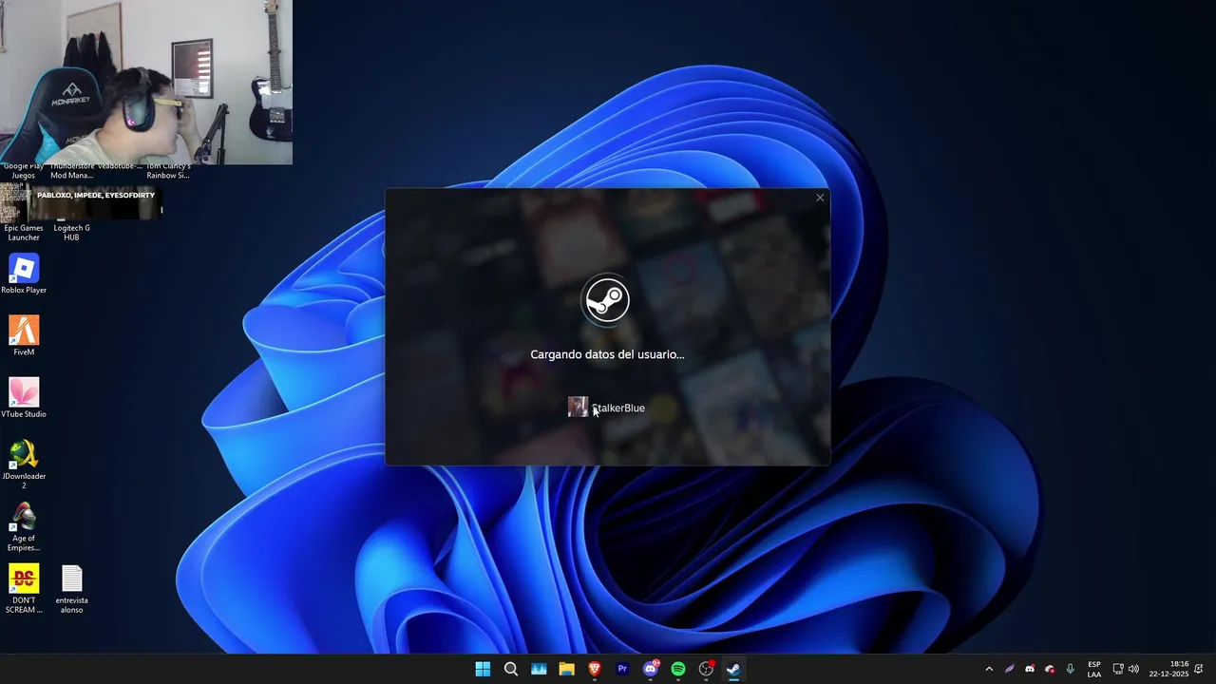Viewport: 1216px width, 684px height.
Task: Click the Thunderstore Mod Manager label
Action: click(72, 171)
